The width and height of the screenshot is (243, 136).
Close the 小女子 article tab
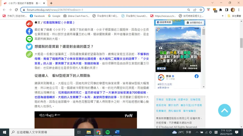[x=44, y=3]
